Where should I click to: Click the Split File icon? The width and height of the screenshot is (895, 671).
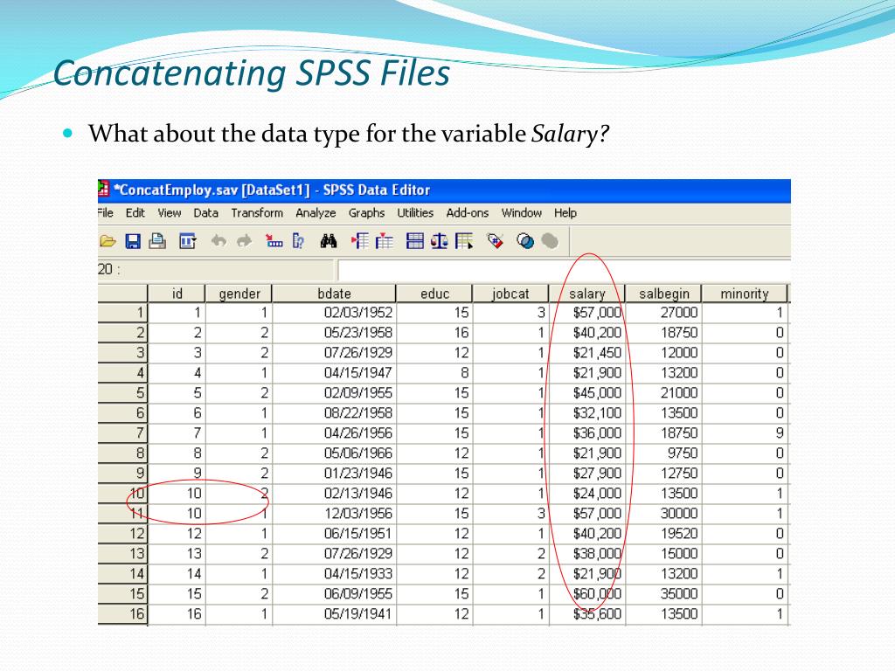415,241
